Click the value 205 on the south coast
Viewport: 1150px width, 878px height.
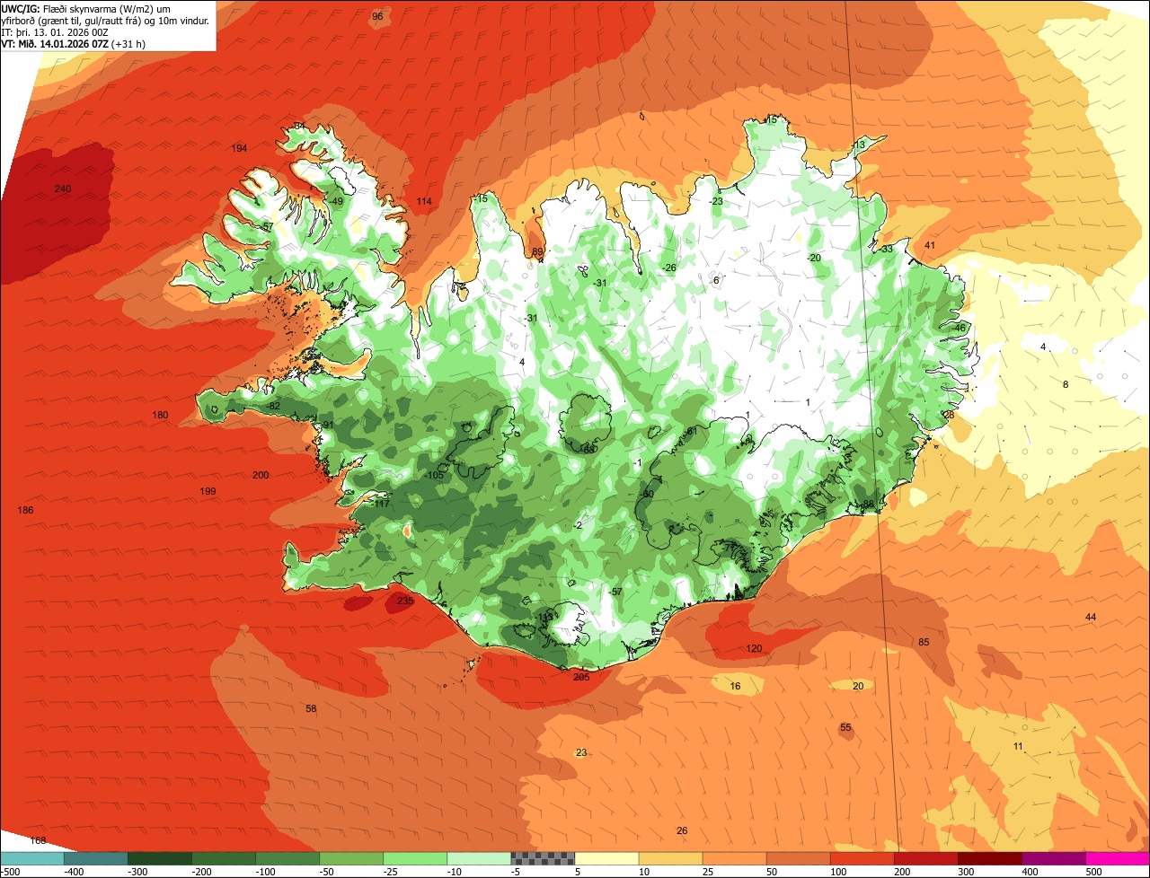point(581,677)
